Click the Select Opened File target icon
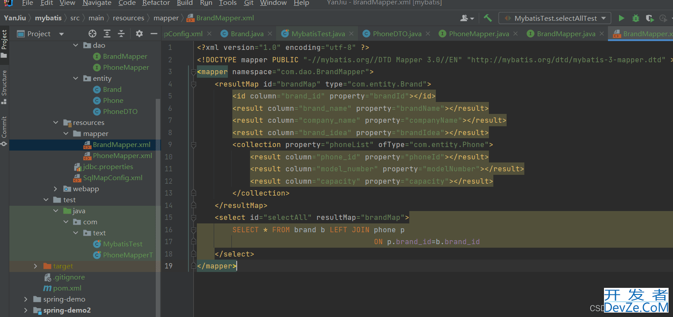The height and width of the screenshot is (317, 673). coord(92,34)
